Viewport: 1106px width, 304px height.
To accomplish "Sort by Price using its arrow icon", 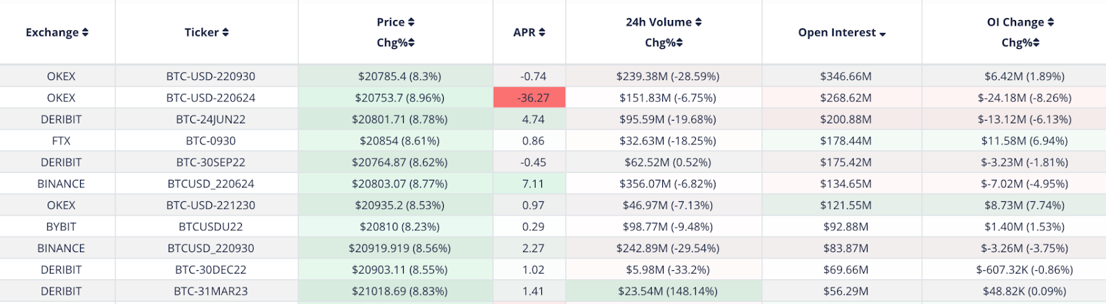I will (x=411, y=22).
